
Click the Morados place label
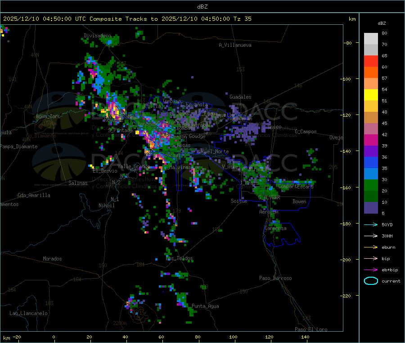[52, 259]
